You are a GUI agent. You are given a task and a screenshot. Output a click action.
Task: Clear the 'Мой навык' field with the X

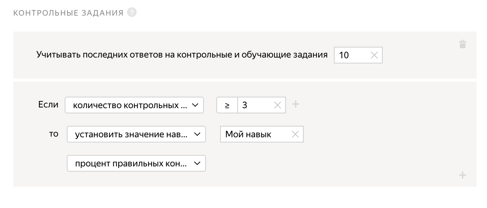coord(295,135)
